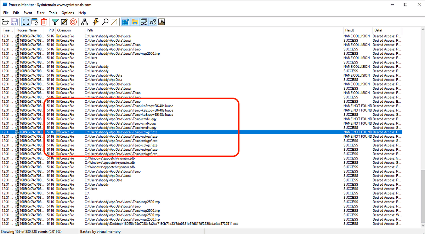
Task: Select the first C:\ path row
Action: coord(201,193)
